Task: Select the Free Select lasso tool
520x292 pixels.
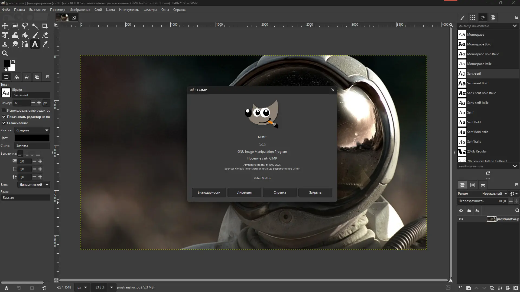Action: tap(25, 26)
